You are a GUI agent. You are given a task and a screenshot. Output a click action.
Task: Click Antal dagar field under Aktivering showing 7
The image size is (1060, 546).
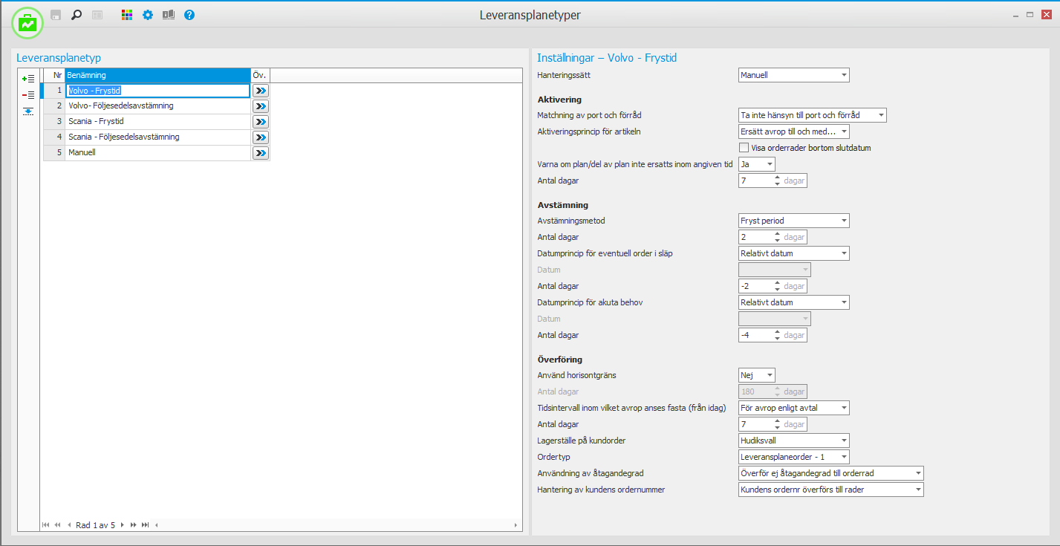[755, 181]
